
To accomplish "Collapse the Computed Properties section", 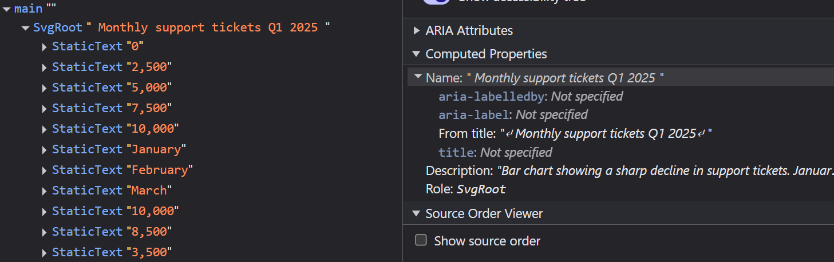I will (417, 54).
